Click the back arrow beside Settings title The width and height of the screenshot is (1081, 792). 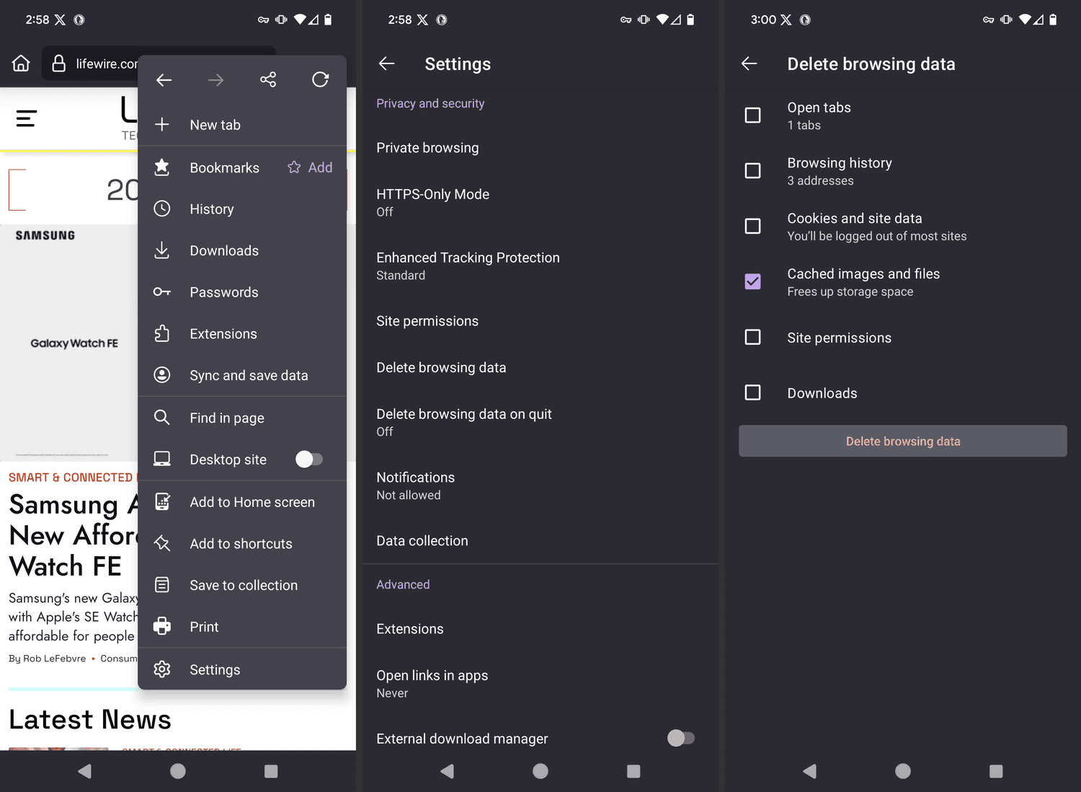[x=387, y=64]
